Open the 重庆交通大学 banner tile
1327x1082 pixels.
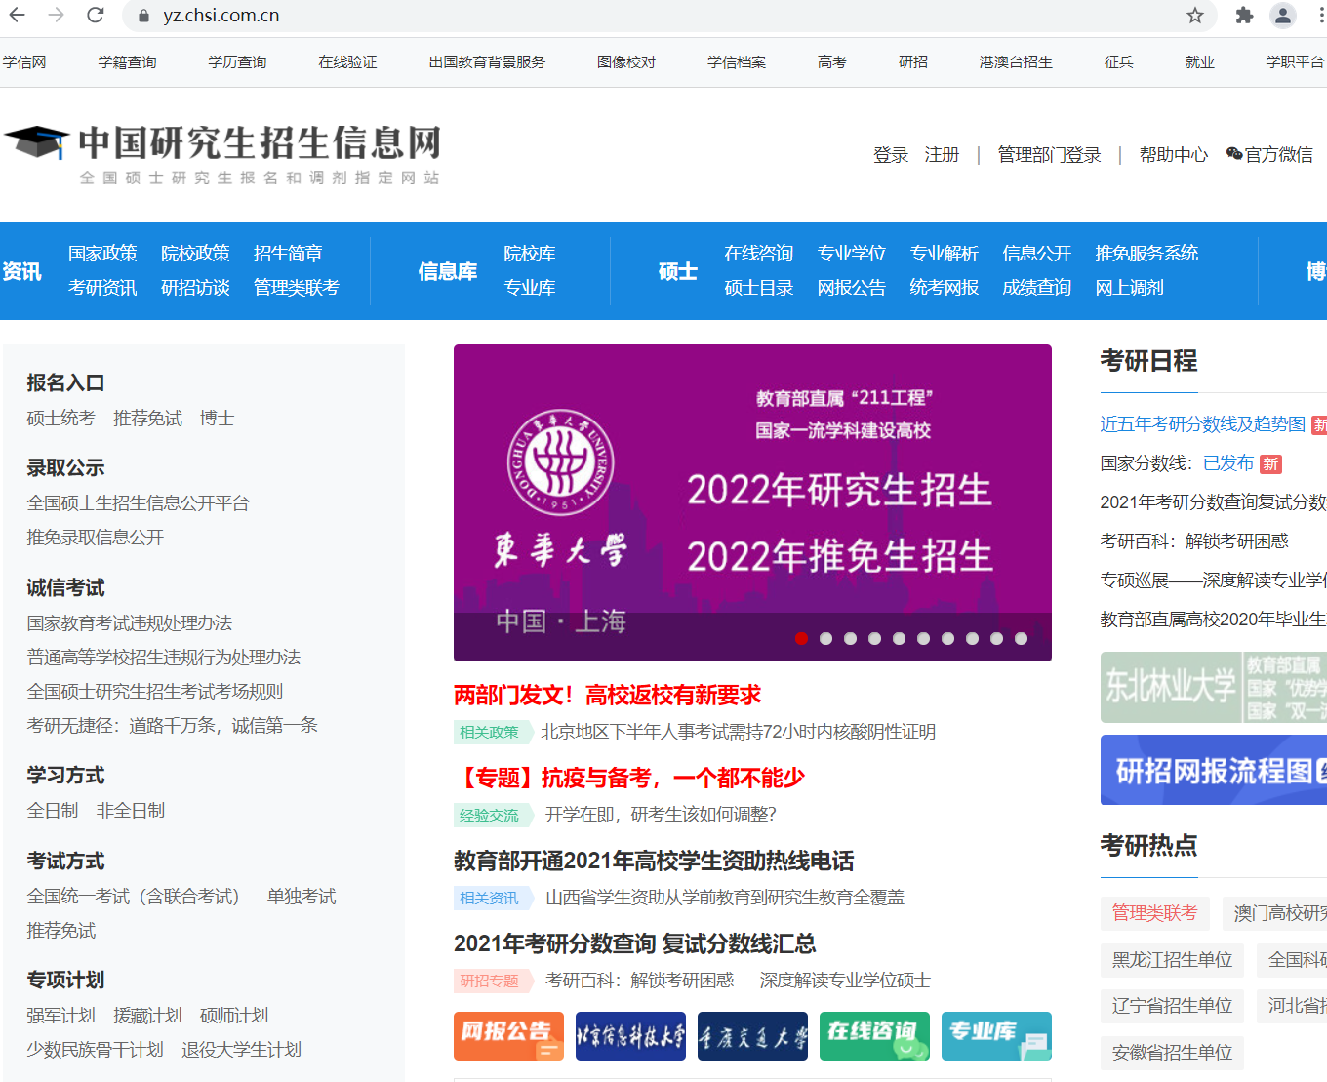point(752,1036)
